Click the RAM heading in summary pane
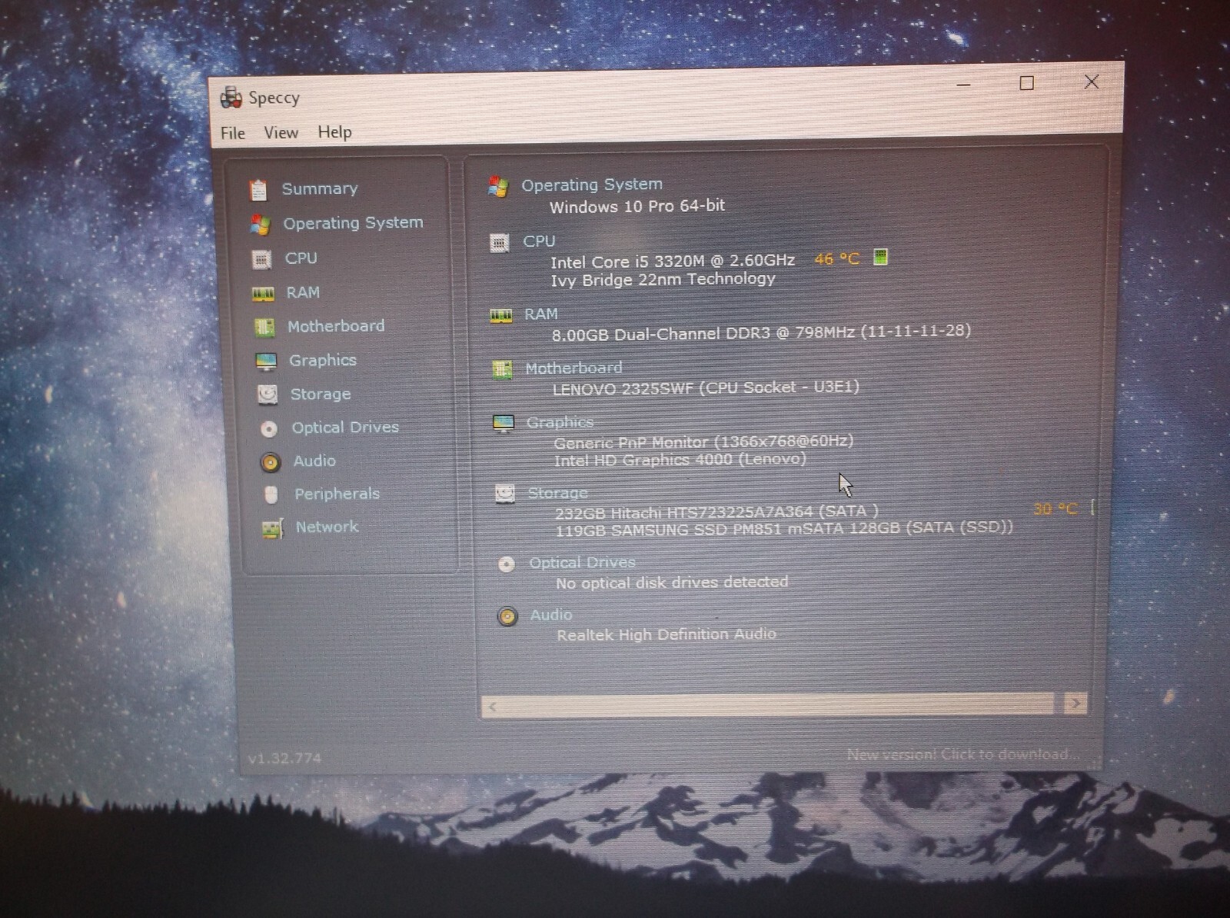The width and height of the screenshot is (1230, 918). click(x=541, y=314)
